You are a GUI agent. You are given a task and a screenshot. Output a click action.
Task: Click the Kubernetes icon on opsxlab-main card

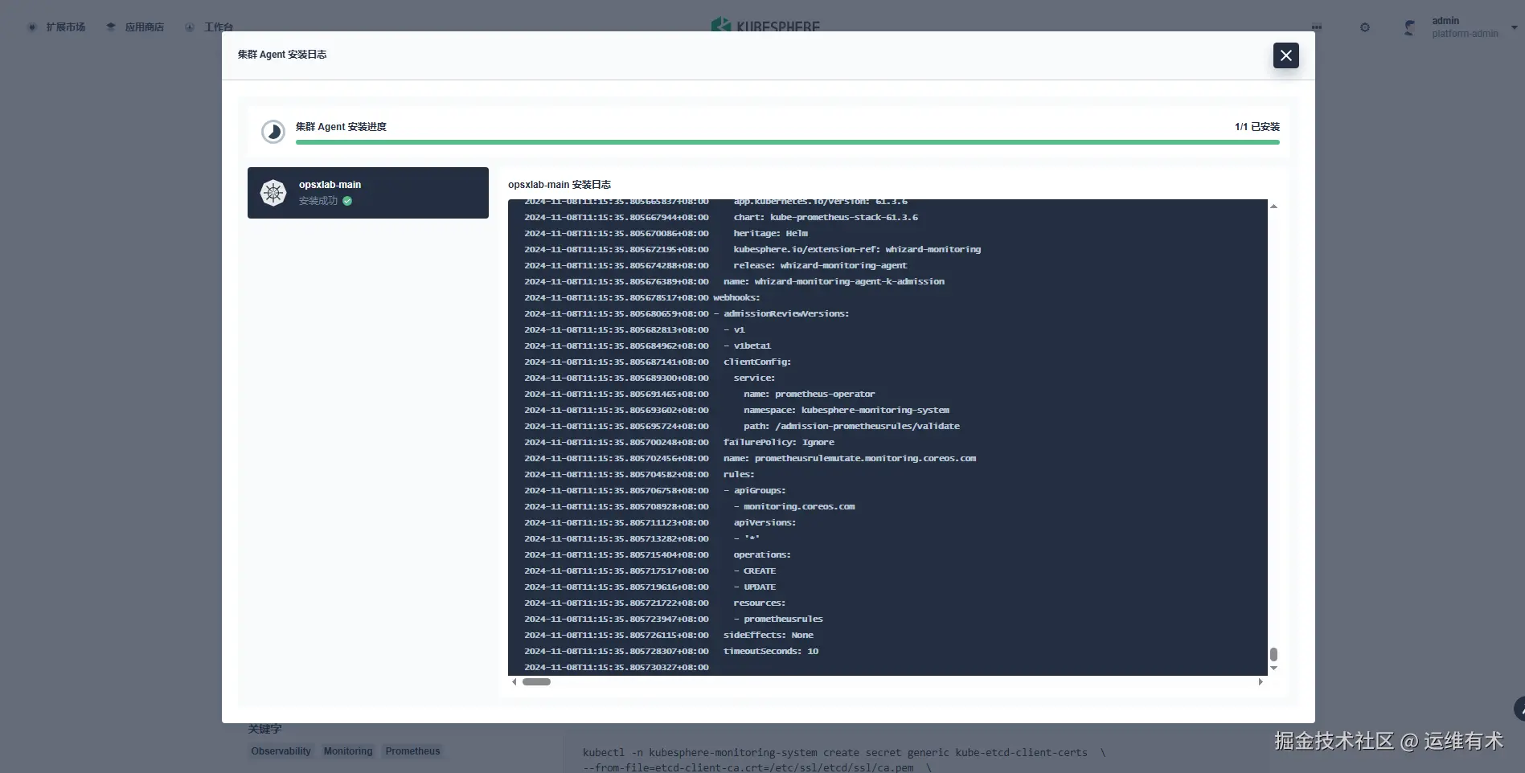[273, 193]
